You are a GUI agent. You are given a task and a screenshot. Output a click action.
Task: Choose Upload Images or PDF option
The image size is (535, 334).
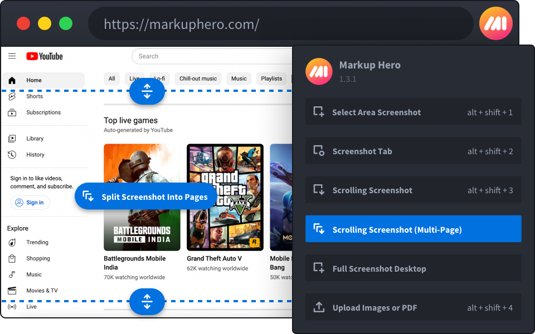413,307
